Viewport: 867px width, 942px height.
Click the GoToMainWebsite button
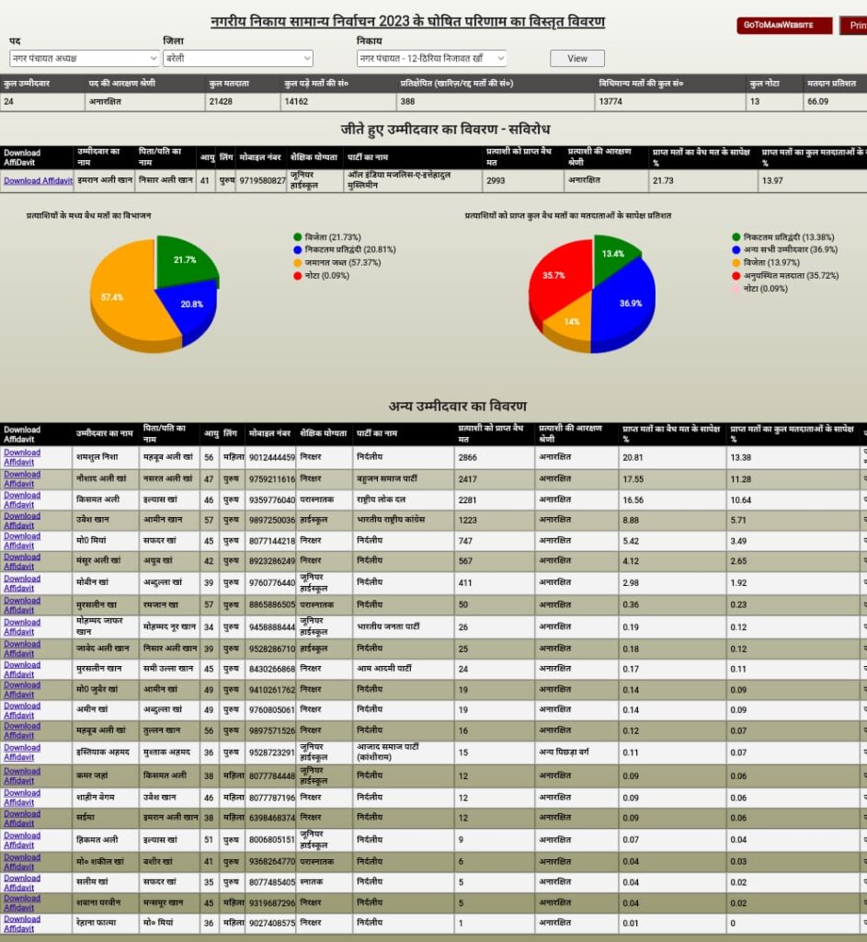point(783,25)
